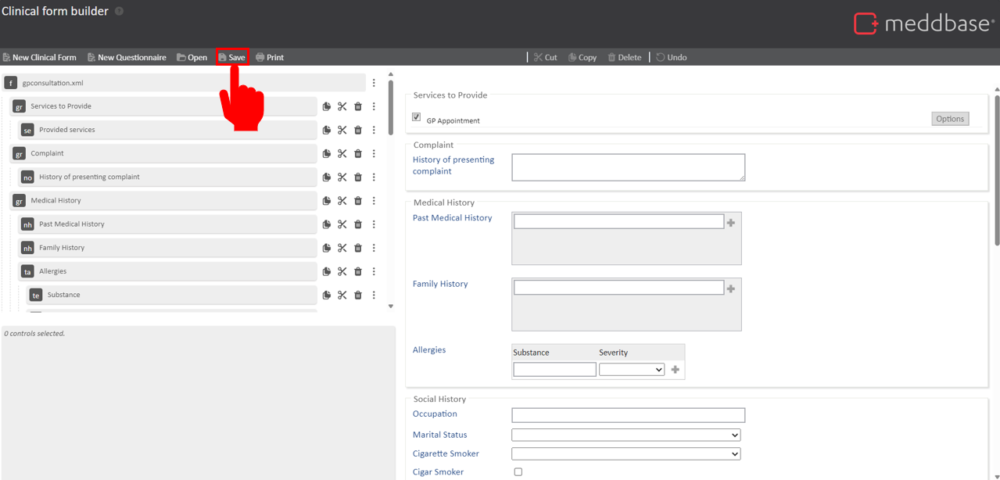The height and width of the screenshot is (480, 1000).
Task: Click into the Occupation text field
Action: tap(628, 415)
